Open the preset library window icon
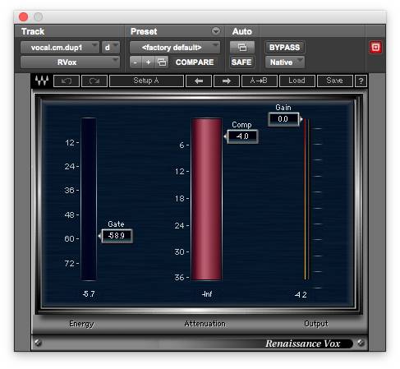400x369 pixels. point(162,62)
